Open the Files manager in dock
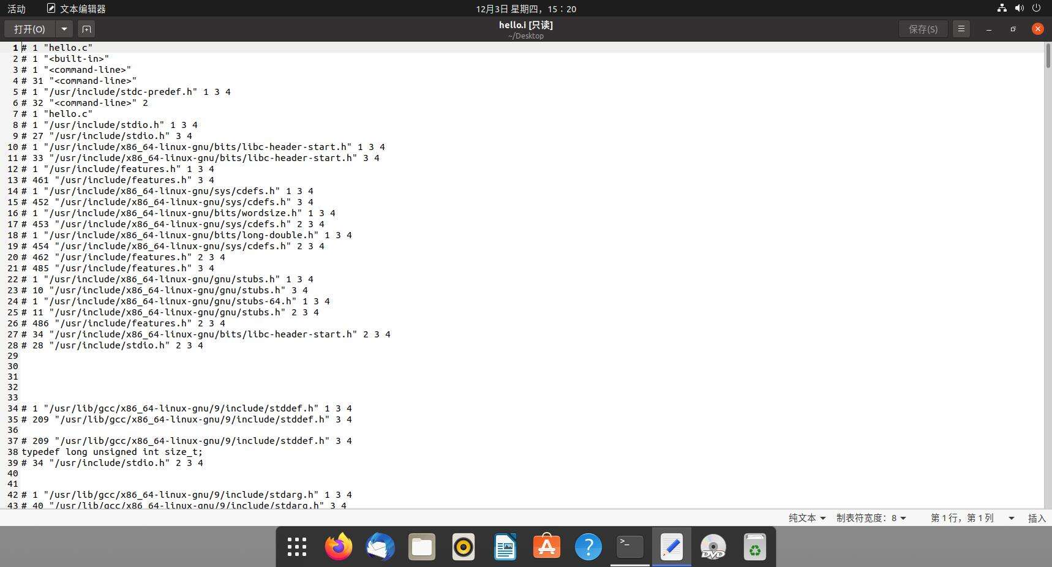Screen dimensions: 1052x567 422,547
